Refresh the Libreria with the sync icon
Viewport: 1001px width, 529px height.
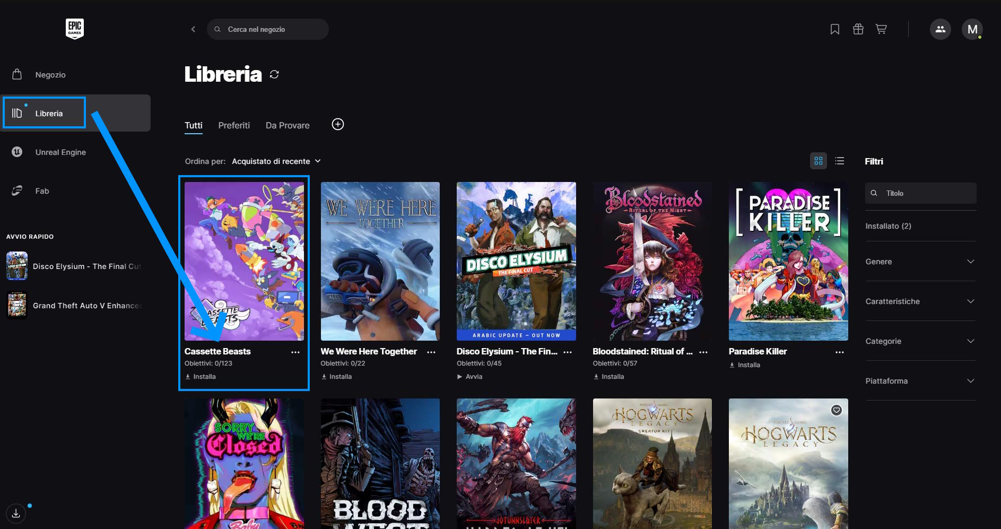click(274, 74)
